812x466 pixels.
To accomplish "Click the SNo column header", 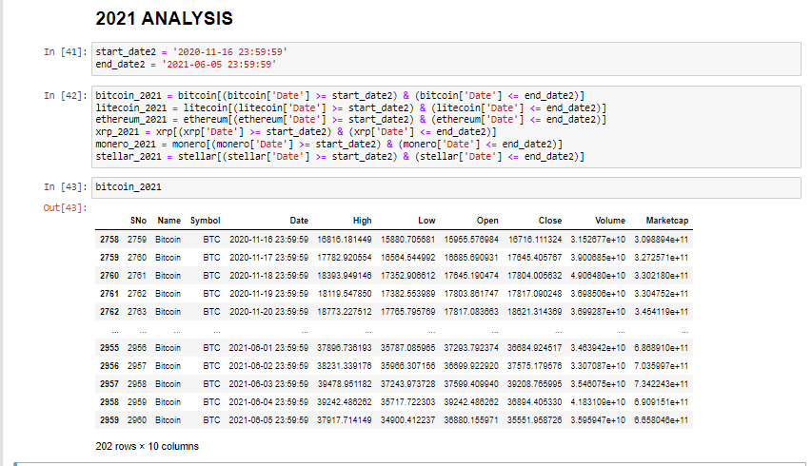I will click(138, 221).
